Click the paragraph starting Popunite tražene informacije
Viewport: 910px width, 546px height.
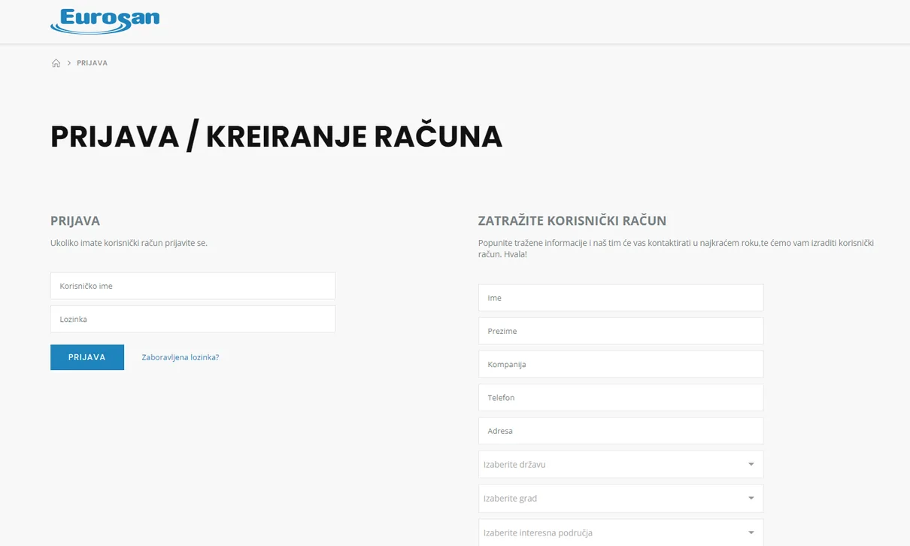[676, 248]
